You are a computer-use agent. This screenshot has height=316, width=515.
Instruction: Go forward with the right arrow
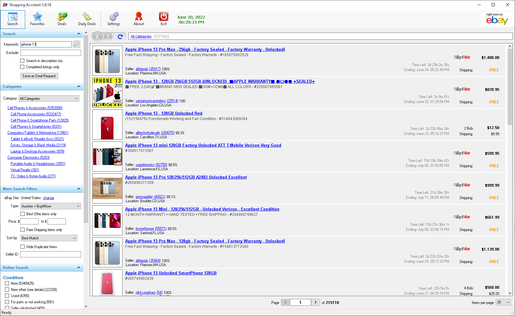(x=108, y=37)
